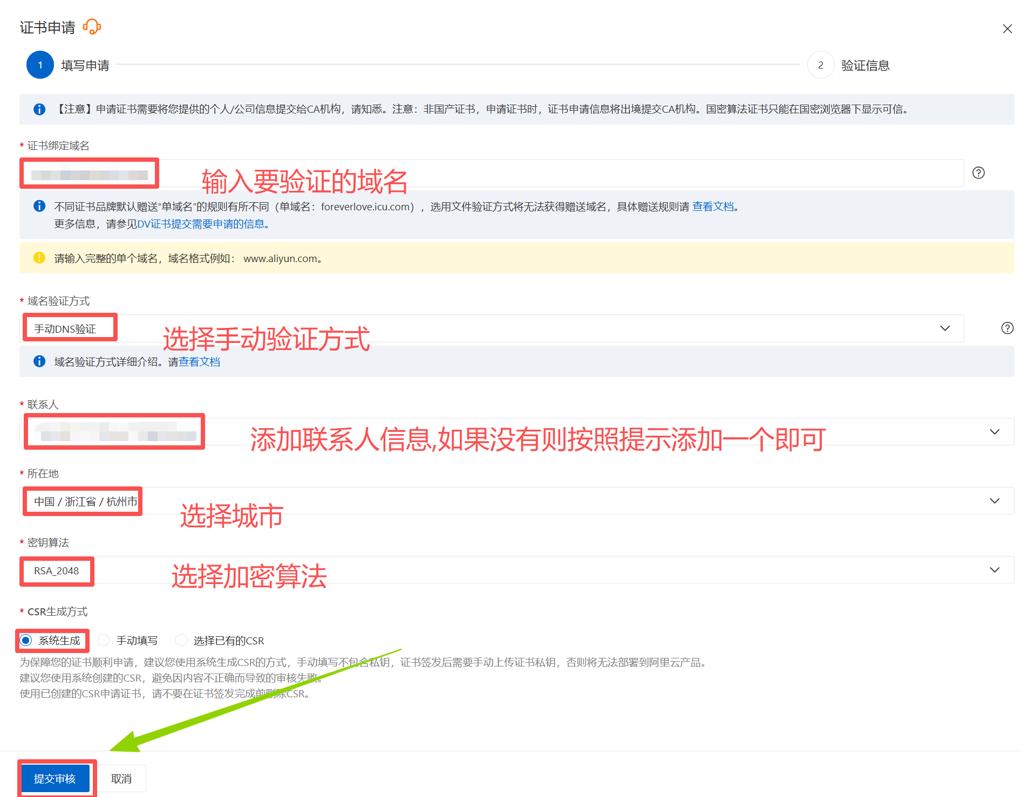Viewport: 1021px width, 797px height.
Task: Click info icon beside single-domain rule note
Action: click(39, 206)
